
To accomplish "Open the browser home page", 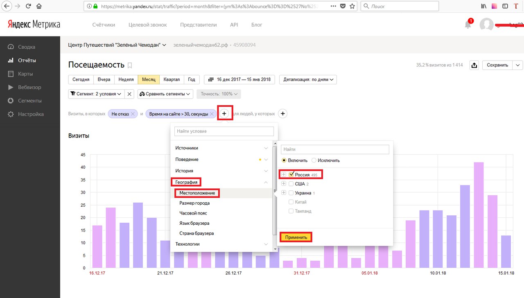I will point(39,6).
